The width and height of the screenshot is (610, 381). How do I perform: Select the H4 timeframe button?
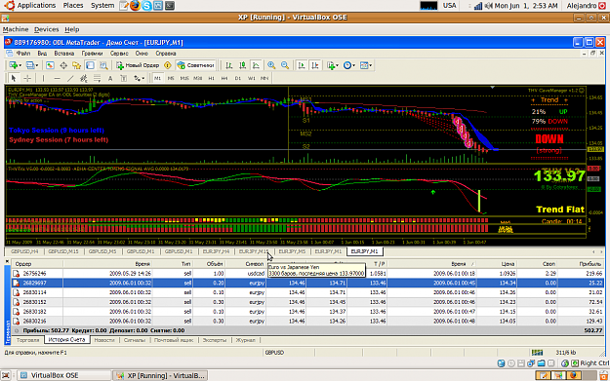224,78
